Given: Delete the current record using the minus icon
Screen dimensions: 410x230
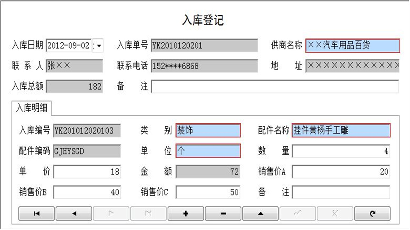Looking at the screenshot, I should 223,213.
